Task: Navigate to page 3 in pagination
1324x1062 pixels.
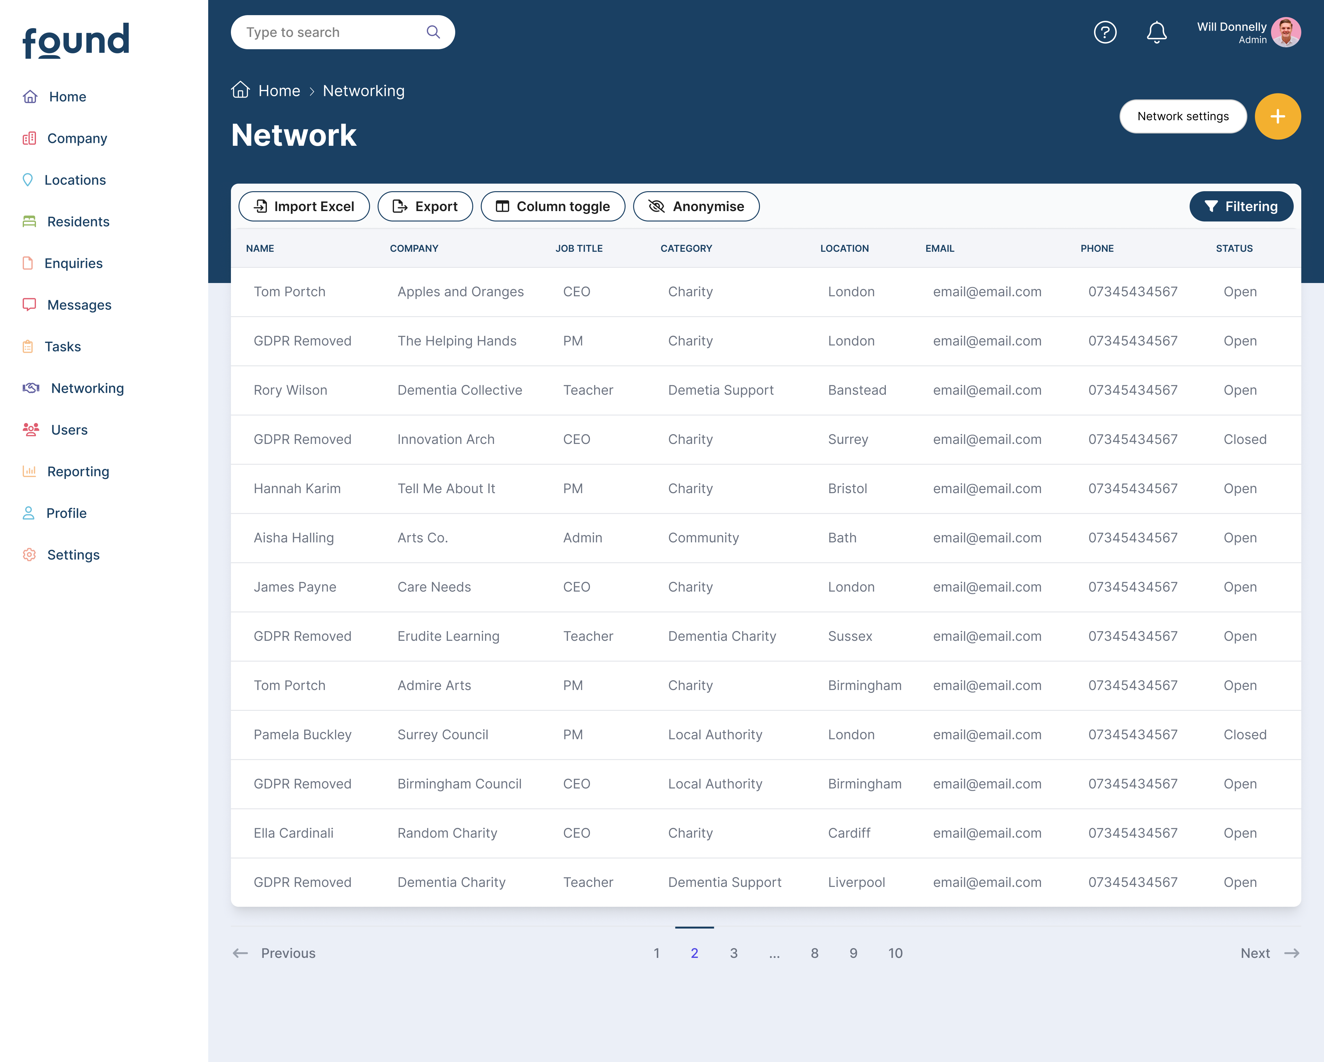Action: click(x=733, y=953)
